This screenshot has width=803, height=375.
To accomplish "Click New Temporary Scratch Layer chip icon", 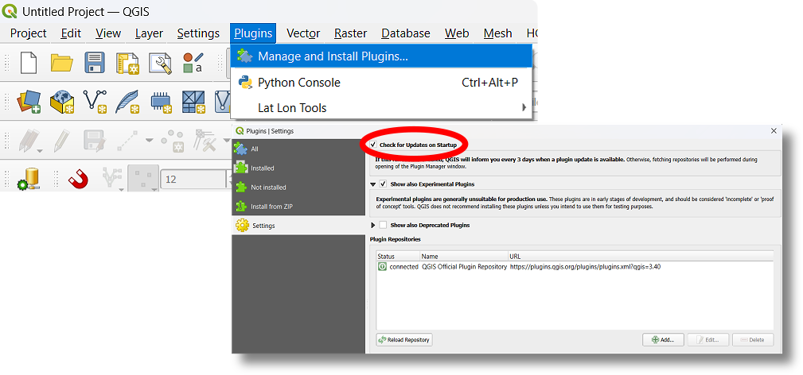I will (160, 102).
